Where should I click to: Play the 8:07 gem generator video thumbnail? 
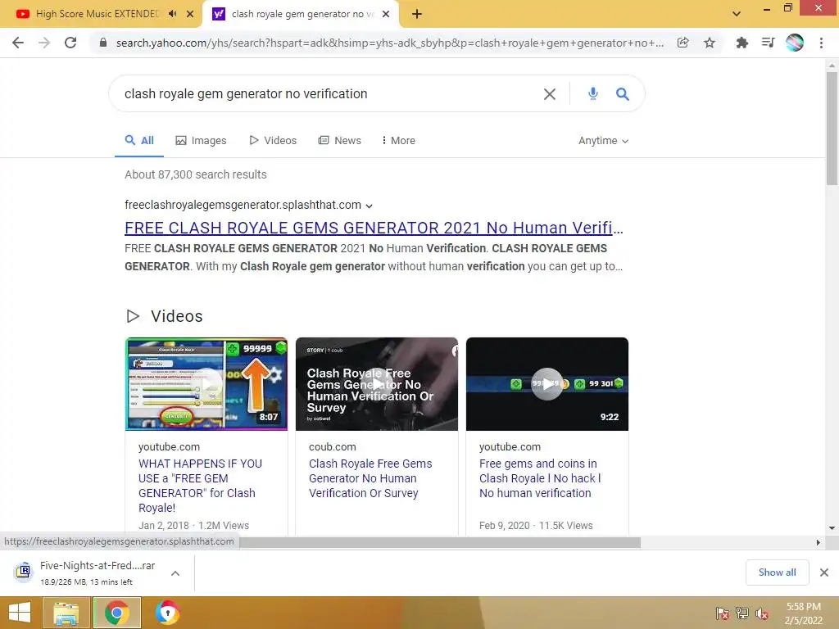click(x=206, y=384)
